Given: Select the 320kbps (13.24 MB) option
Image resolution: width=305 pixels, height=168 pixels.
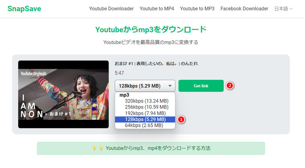Looking at the screenshot, I should click(x=145, y=101).
